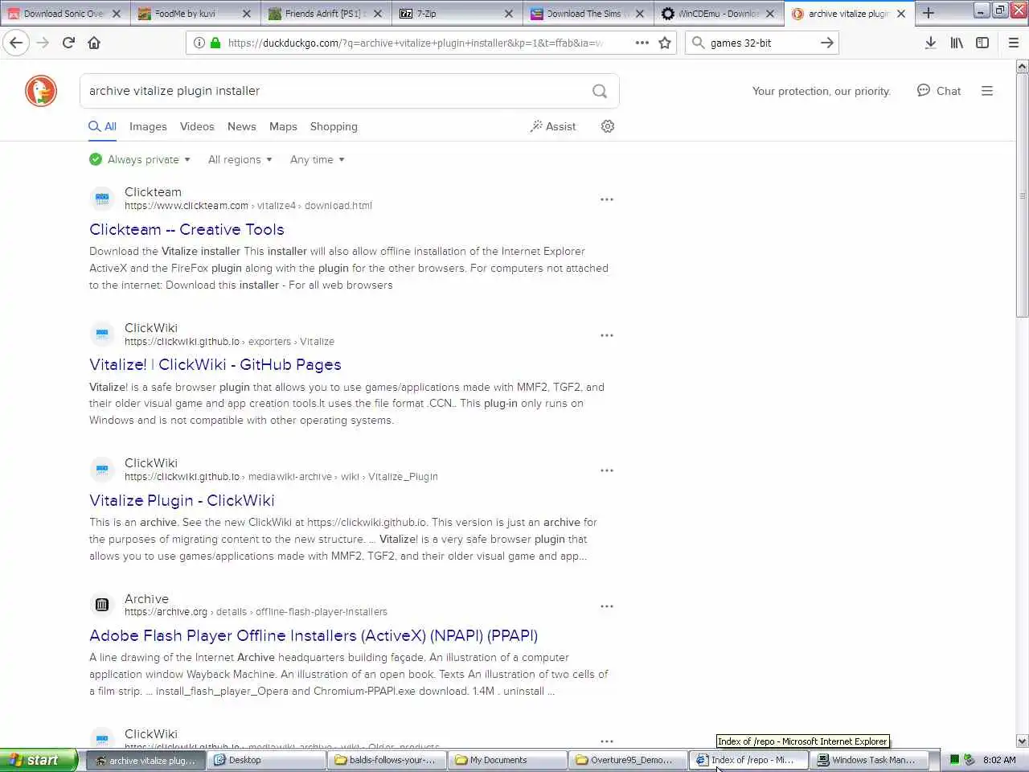The width and height of the screenshot is (1029, 772).
Task: Select the Images search category
Action: [x=148, y=126]
